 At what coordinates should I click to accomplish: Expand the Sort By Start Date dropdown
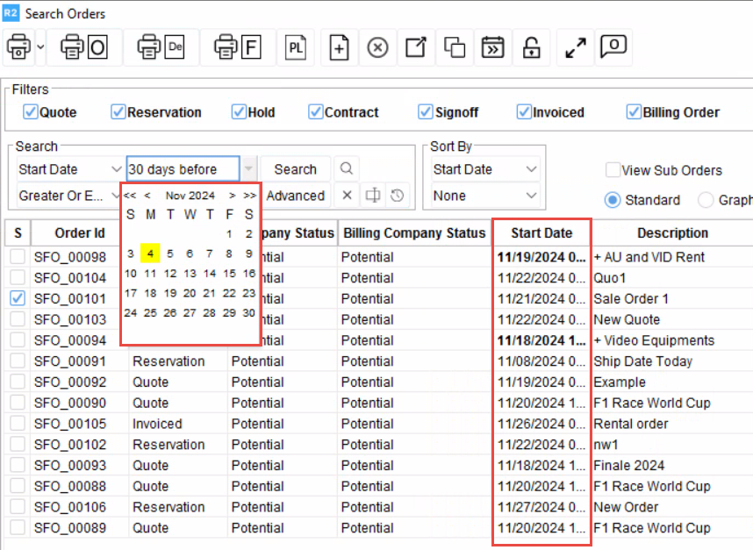click(x=531, y=169)
